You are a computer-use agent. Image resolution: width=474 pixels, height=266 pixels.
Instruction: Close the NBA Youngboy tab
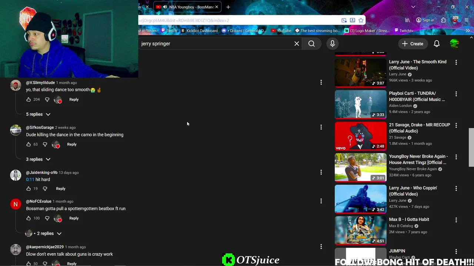point(217,7)
